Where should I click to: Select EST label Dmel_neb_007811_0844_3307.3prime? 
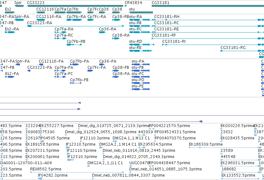128,175
